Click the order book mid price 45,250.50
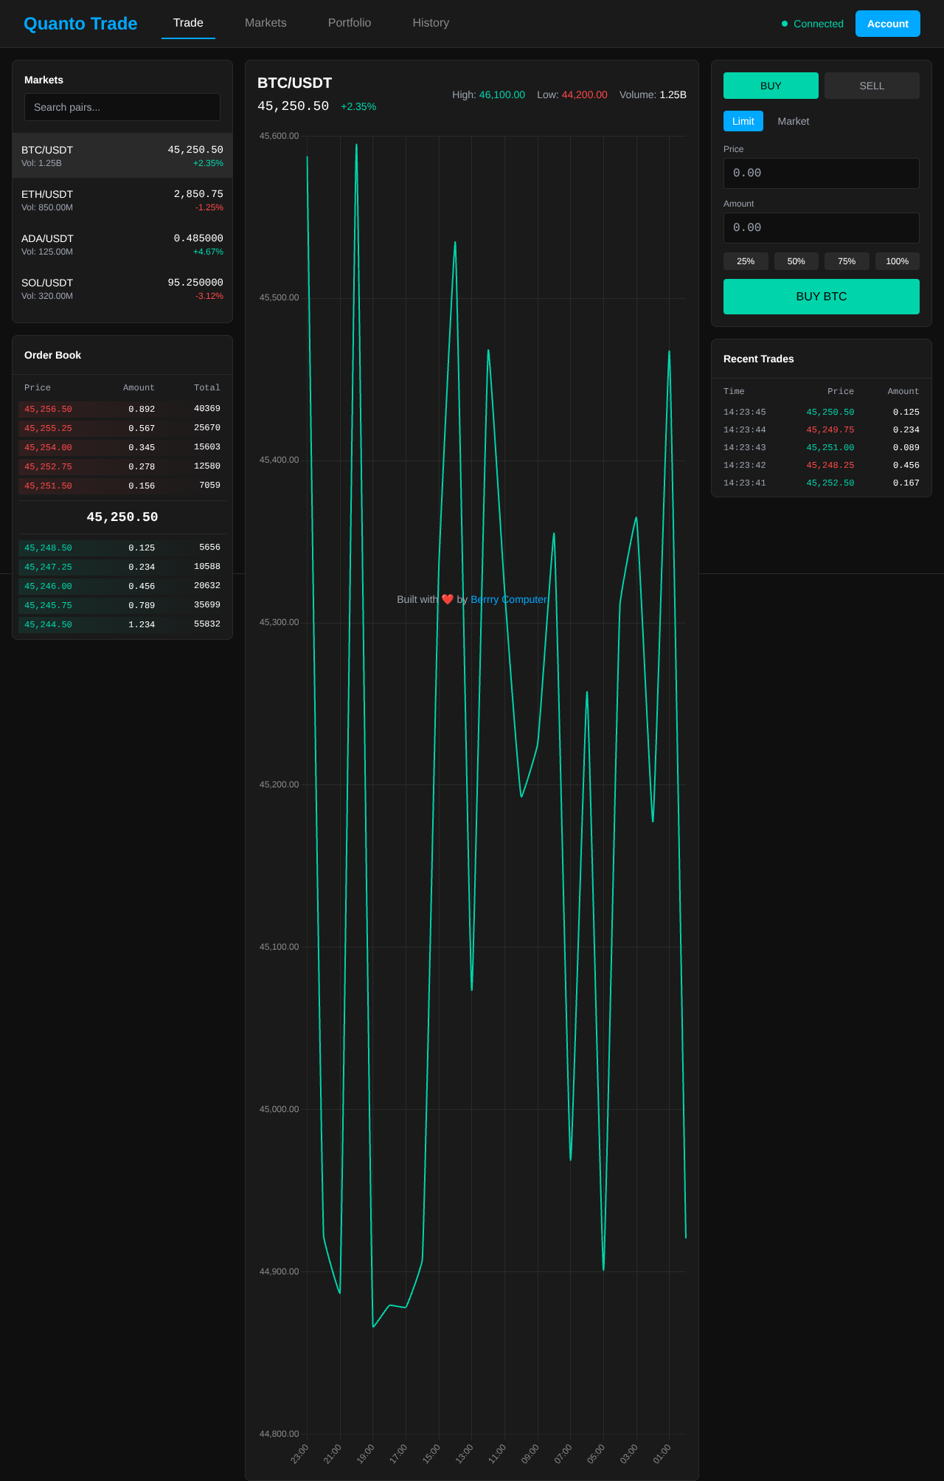The height and width of the screenshot is (1481, 944). [122, 517]
